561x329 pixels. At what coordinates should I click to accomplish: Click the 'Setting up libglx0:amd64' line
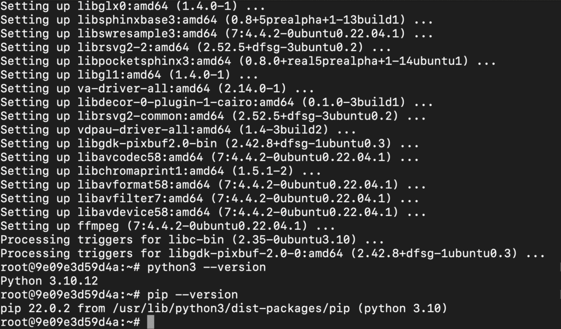(133, 6)
